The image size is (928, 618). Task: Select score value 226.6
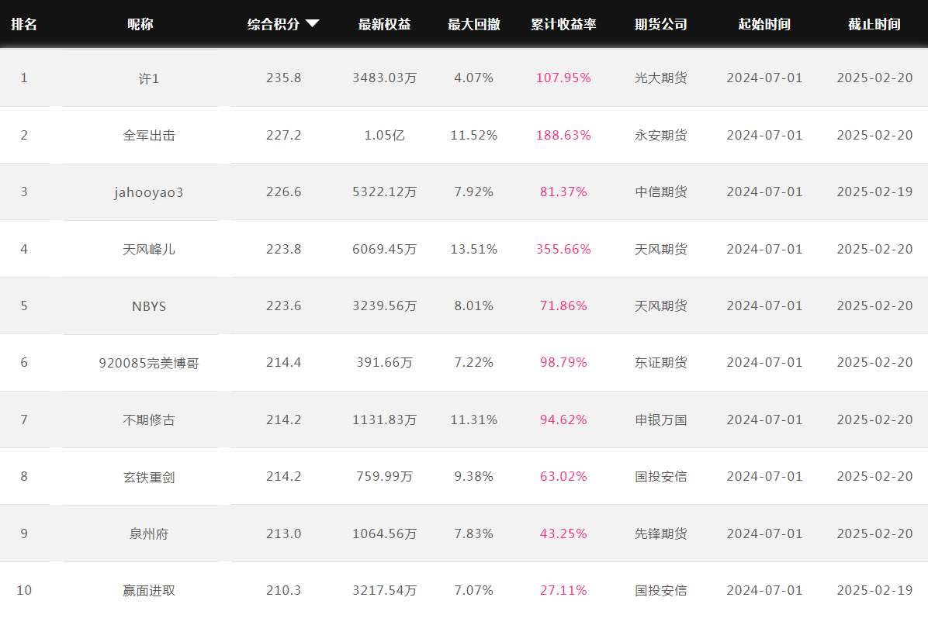284,192
